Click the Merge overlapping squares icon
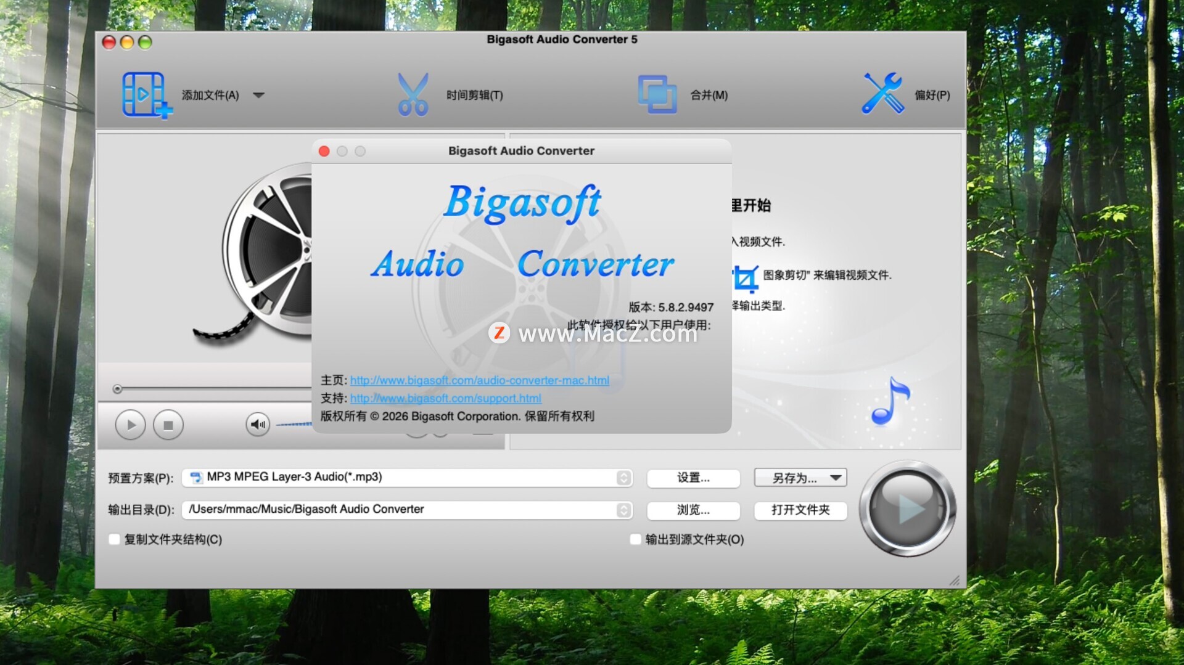The image size is (1184, 665). pos(657,95)
